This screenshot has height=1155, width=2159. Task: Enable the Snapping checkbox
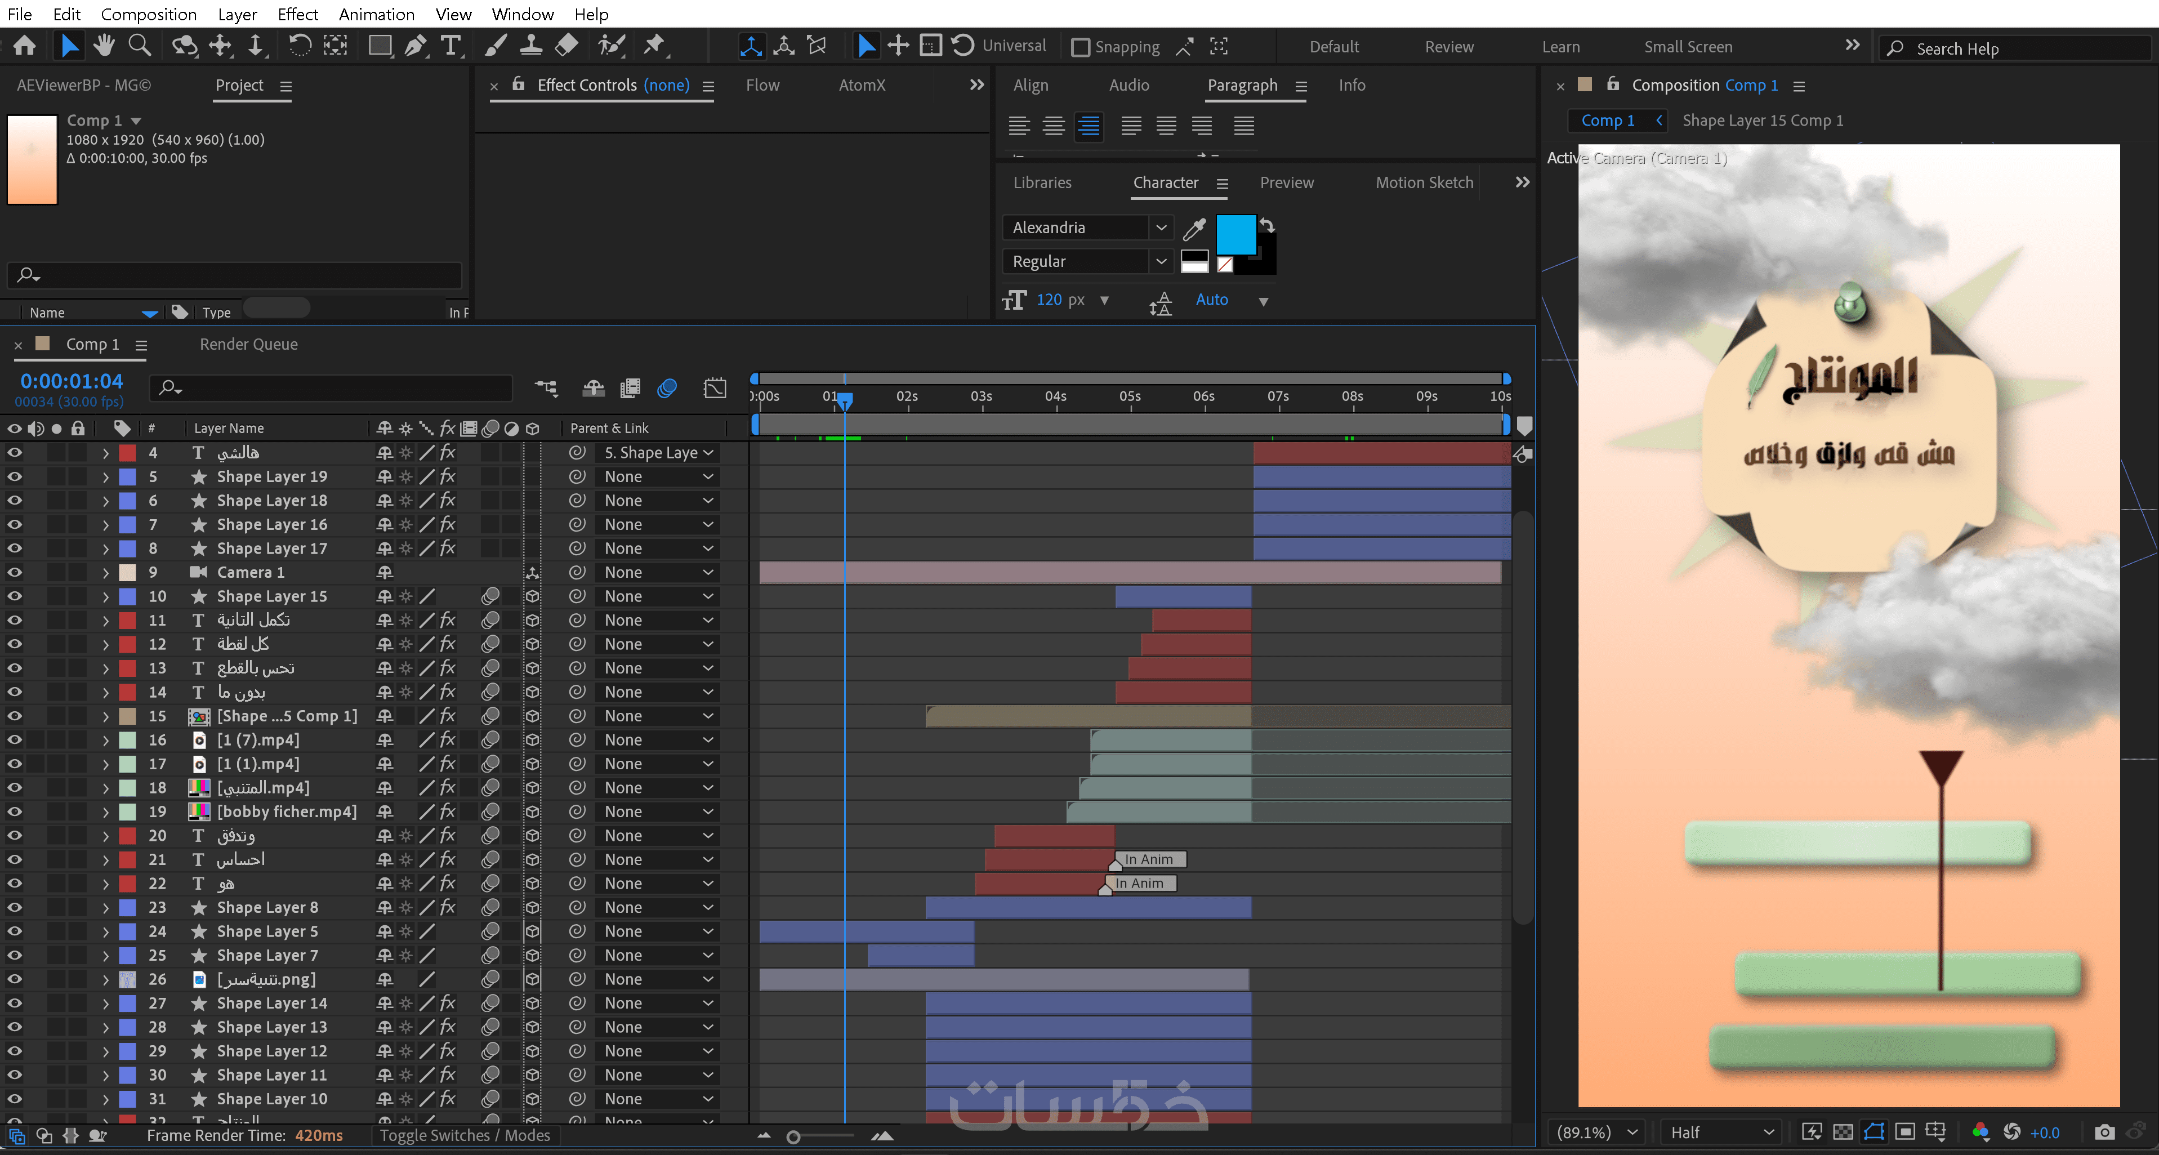pos(1081,48)
